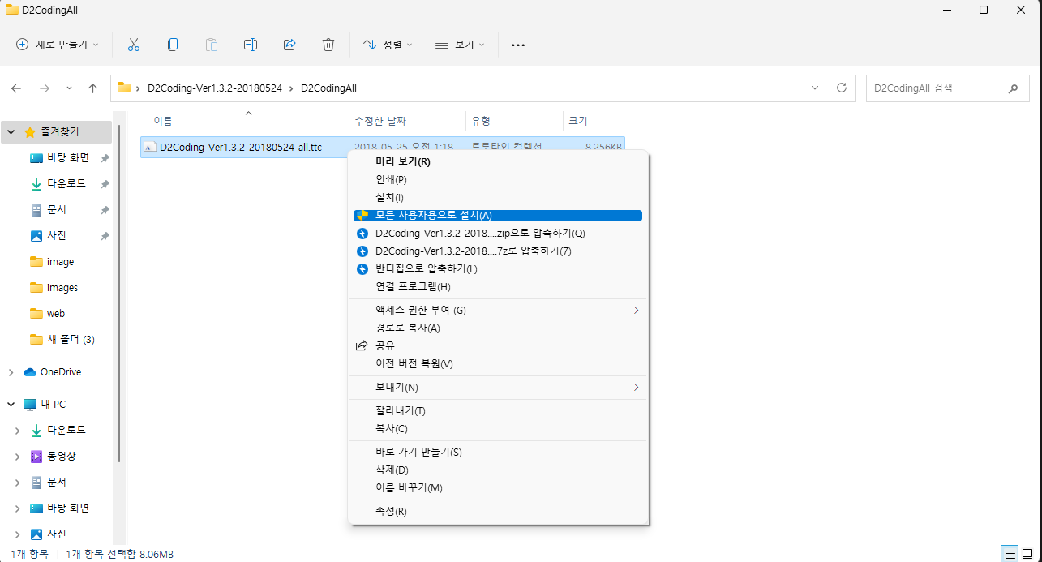Click the Rename icon in toolbar
Image resolution: width=1042 pixels, height=562 pixels.
(251, 45)
